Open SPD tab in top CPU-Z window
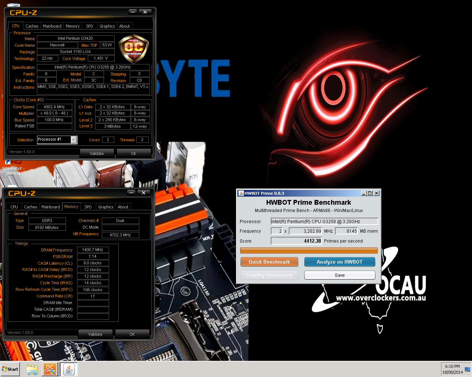 point(90,26)
